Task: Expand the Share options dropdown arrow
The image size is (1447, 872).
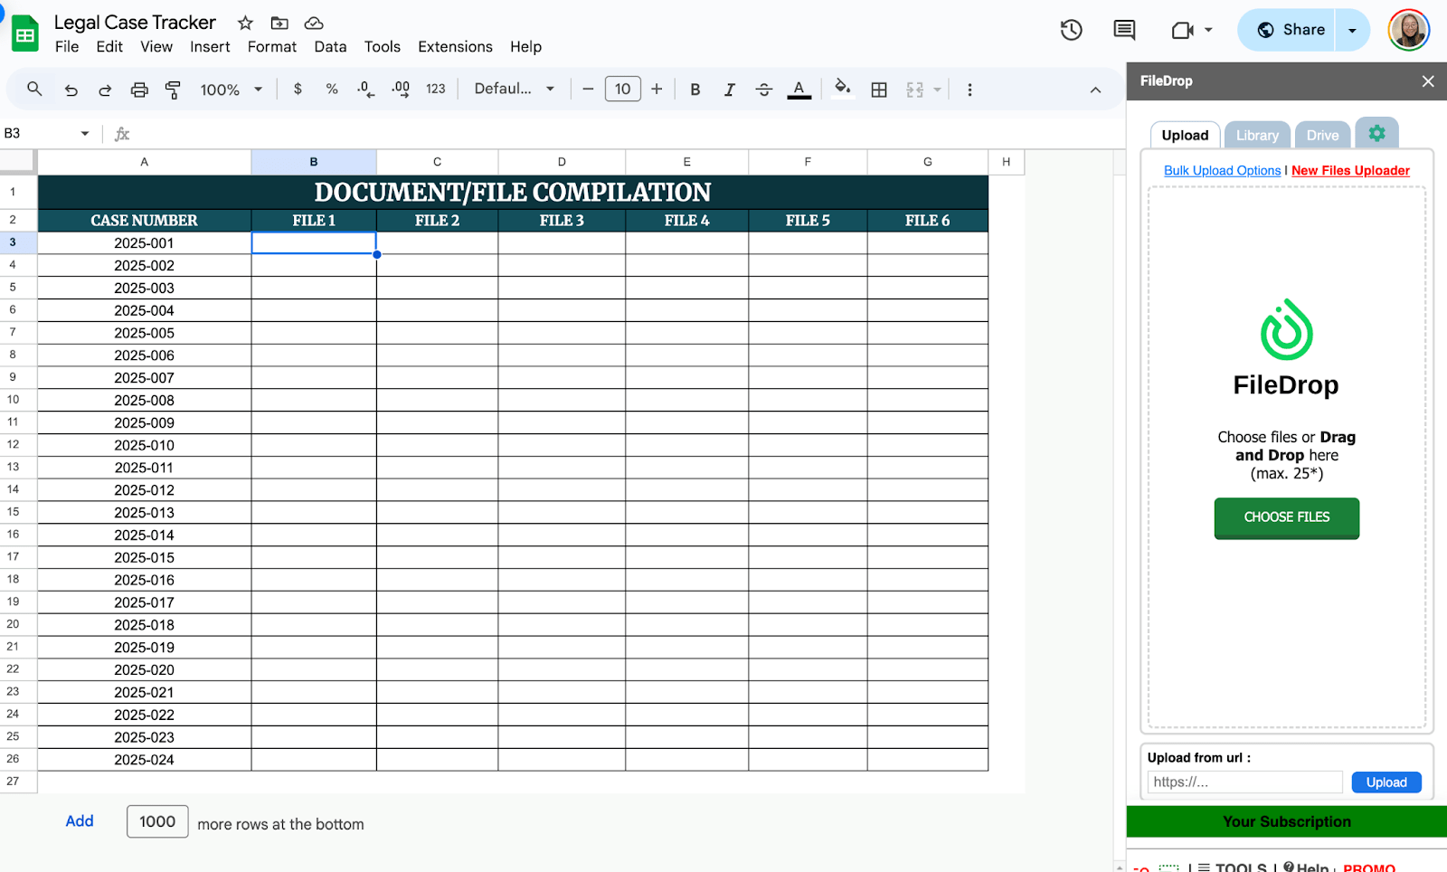Action: [1352, 30]
